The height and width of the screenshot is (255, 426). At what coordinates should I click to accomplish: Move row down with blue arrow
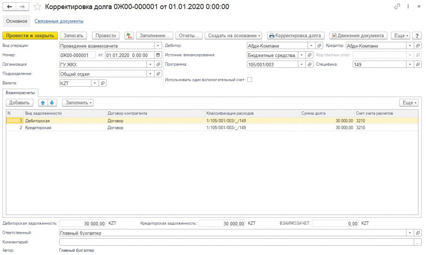click(52, 103)
